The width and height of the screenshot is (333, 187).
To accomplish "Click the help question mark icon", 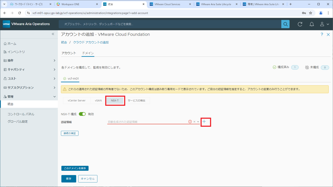I will pyautogui.click(x=322, y=34).
